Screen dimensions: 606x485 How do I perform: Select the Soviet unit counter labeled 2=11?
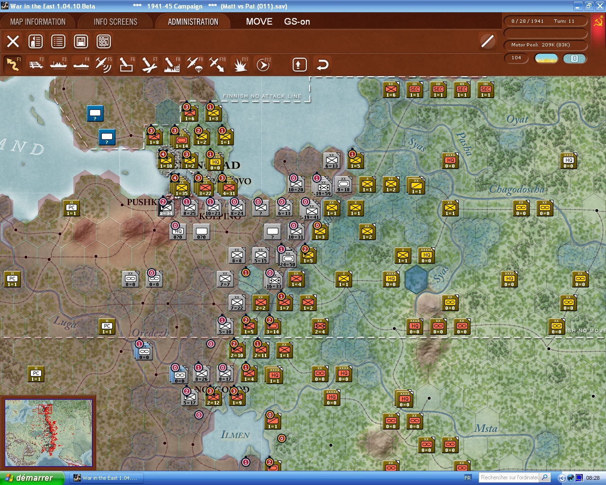(x=261, y=350)
